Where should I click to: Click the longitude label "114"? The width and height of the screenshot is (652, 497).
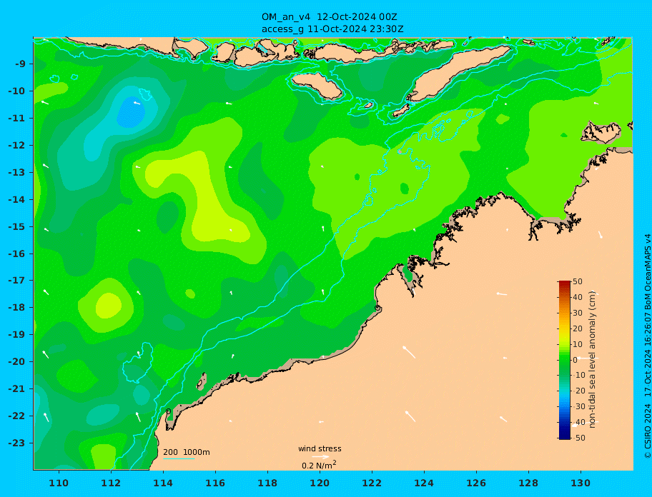click(x=163, y=483)
